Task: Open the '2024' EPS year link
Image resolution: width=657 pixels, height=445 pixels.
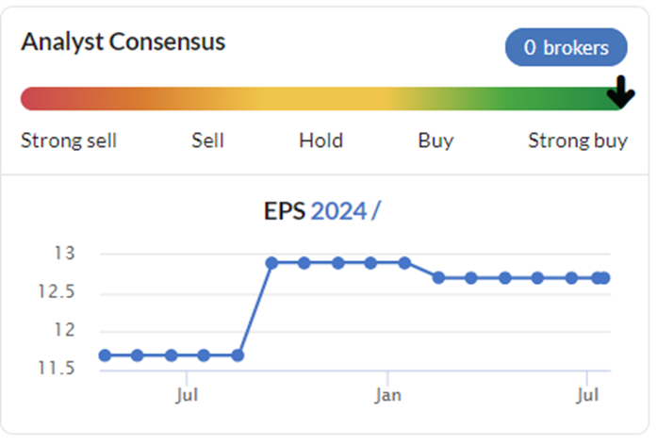Action: click(339, 211)
